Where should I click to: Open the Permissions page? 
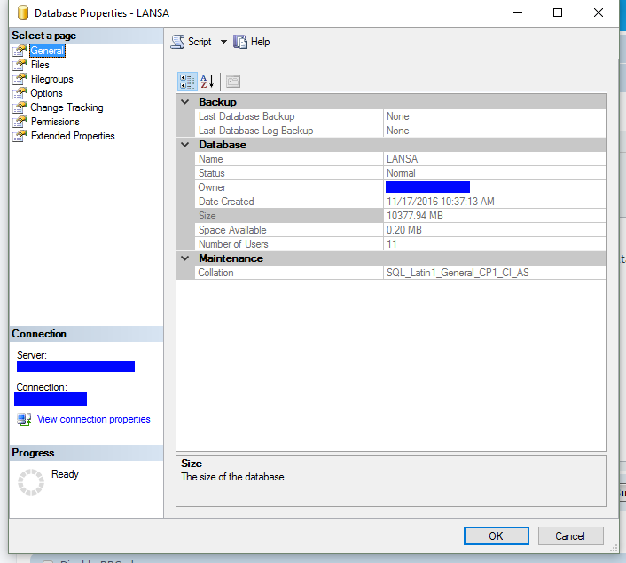(x=55, y=122)
